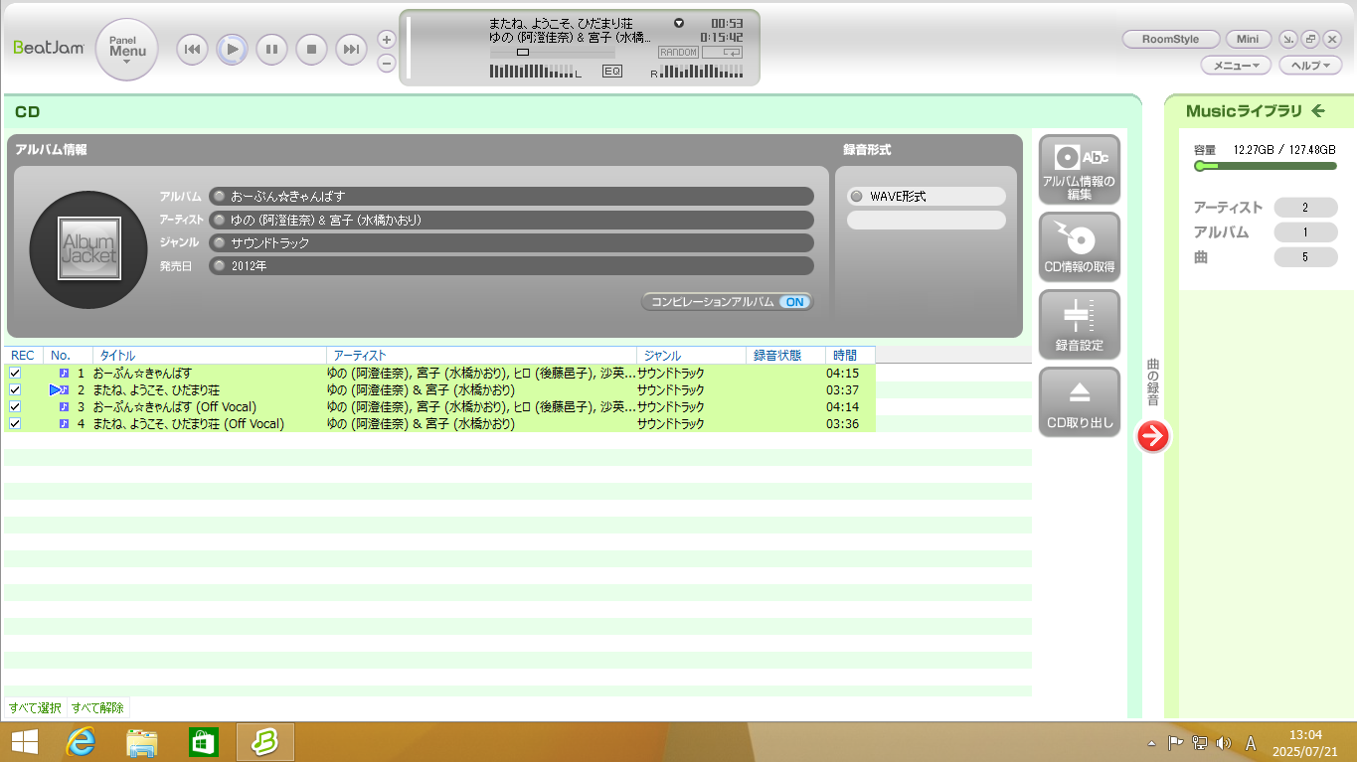Screen dimensions: 1357x762
Task: Switch to RoomStyle view
Action: click(1170, 40)
